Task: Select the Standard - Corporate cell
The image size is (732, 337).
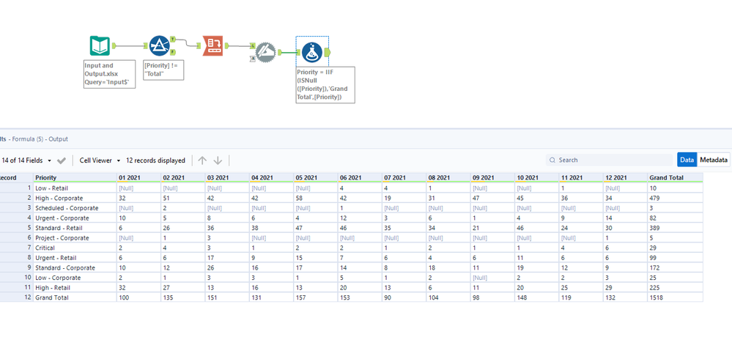Action: [75, 268]
